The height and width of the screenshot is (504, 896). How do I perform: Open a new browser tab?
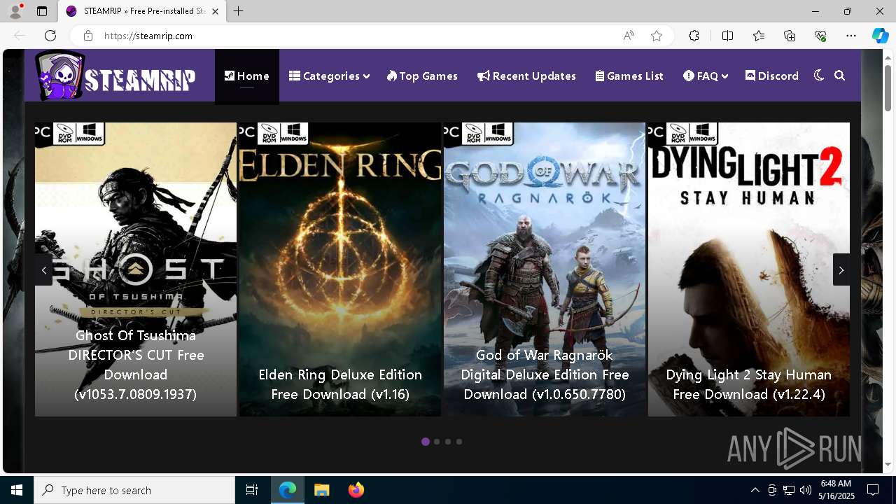point(239,11)
